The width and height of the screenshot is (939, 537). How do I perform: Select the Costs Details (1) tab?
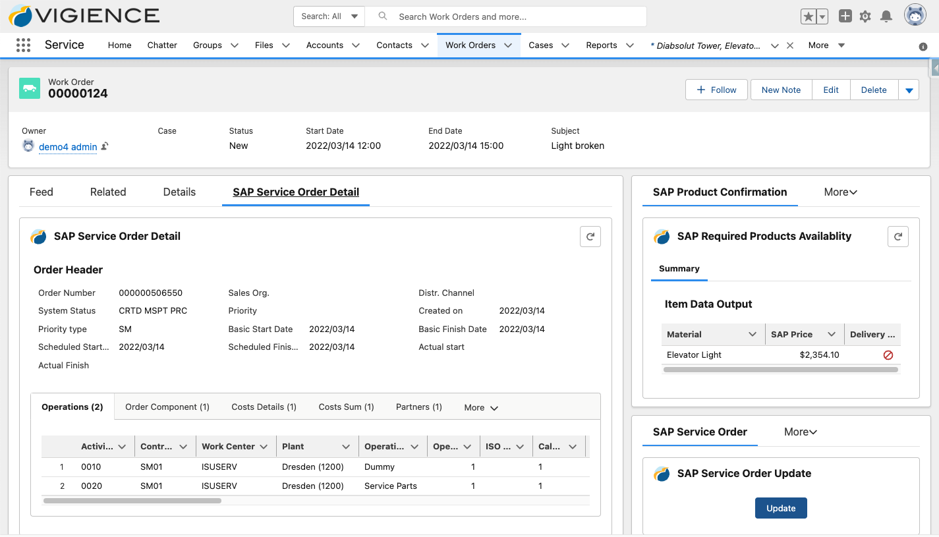pos(264,407)
